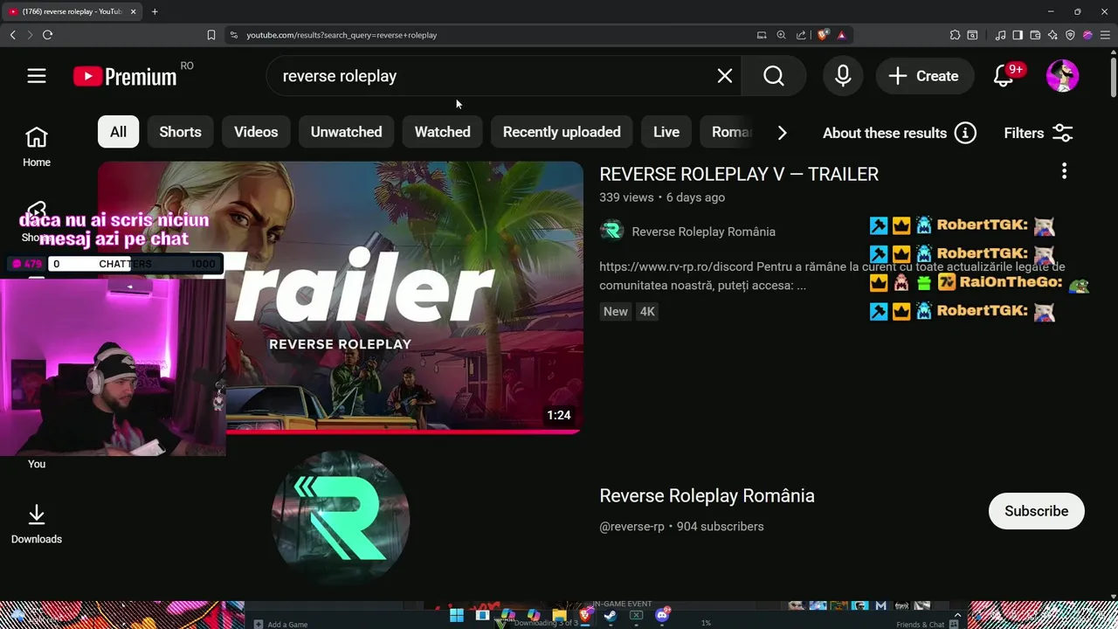Reload the page
This screenshot has width=1118, height=629.
pos(47,35)
